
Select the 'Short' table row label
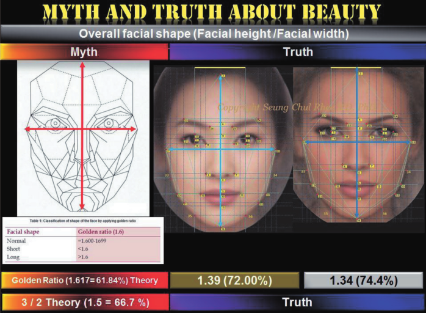(x=13, y=249)
